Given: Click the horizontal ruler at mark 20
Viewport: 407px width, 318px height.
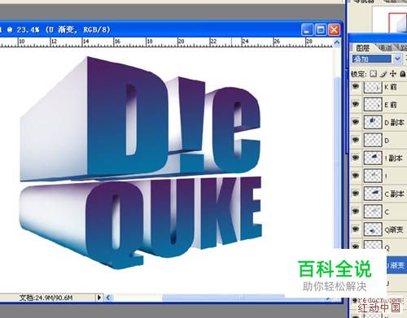Looking at the screenshot, I should [181, 42].
